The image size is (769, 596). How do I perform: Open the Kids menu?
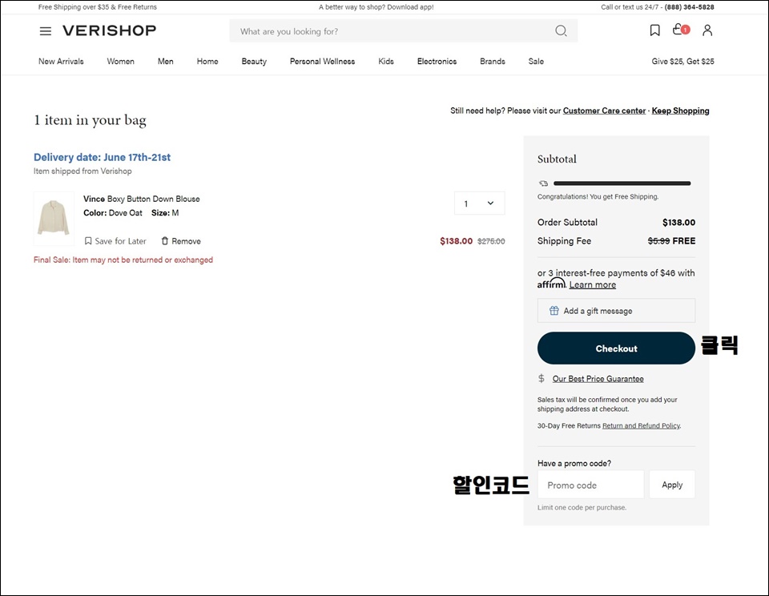point(386,62)
